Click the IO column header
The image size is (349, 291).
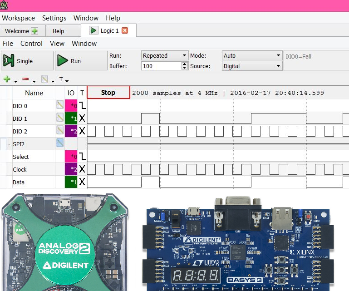coord(71,93)
